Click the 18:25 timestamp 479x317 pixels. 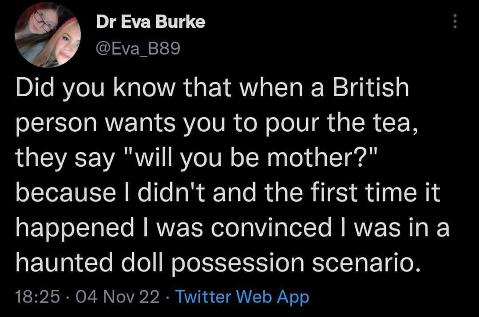(x=37, y=297)
